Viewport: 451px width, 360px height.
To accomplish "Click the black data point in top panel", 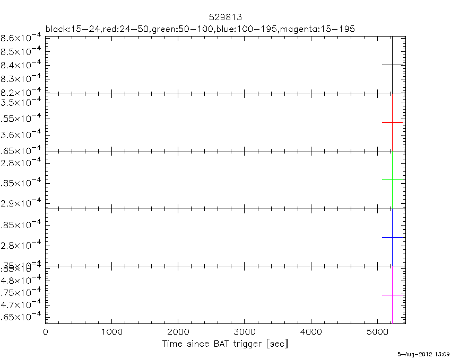I will pyautogui.click(x=392, y=65).
